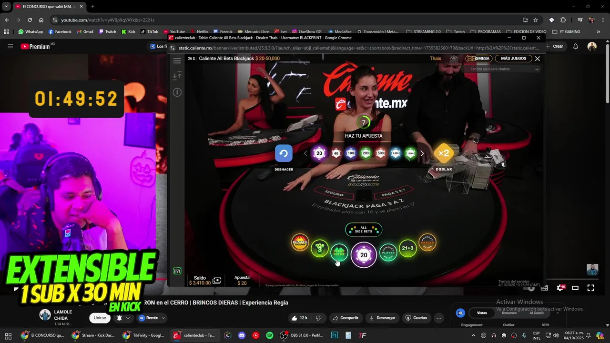Open the WhatsApp bookmark
Viewport: 610px width, 343px height.
[x=30, y=32]
